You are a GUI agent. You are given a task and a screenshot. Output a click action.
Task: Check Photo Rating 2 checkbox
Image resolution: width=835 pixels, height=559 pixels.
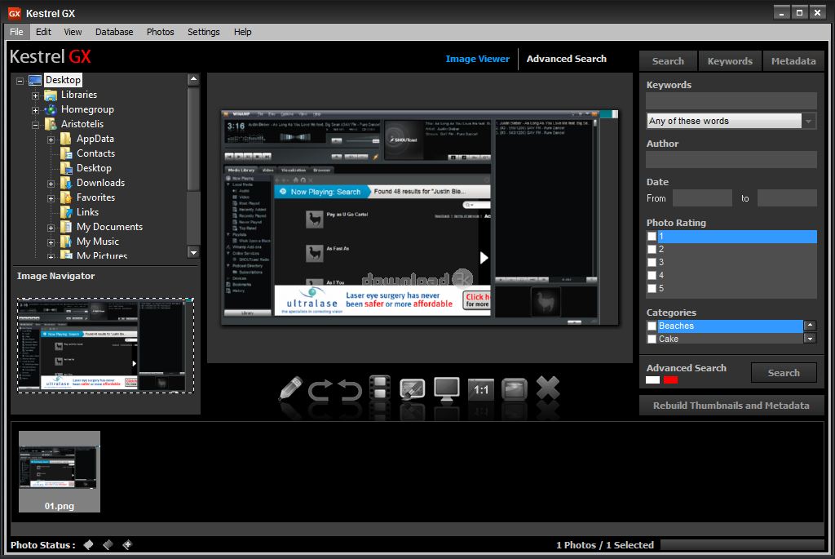[652, 249]
